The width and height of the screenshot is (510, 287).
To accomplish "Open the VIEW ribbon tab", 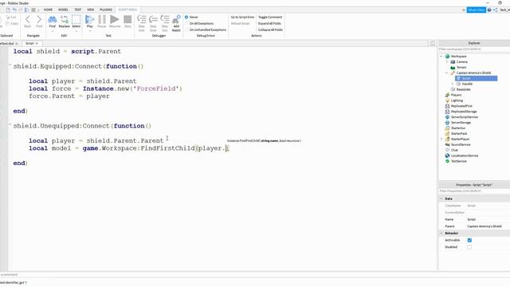I will click(90, 10).
